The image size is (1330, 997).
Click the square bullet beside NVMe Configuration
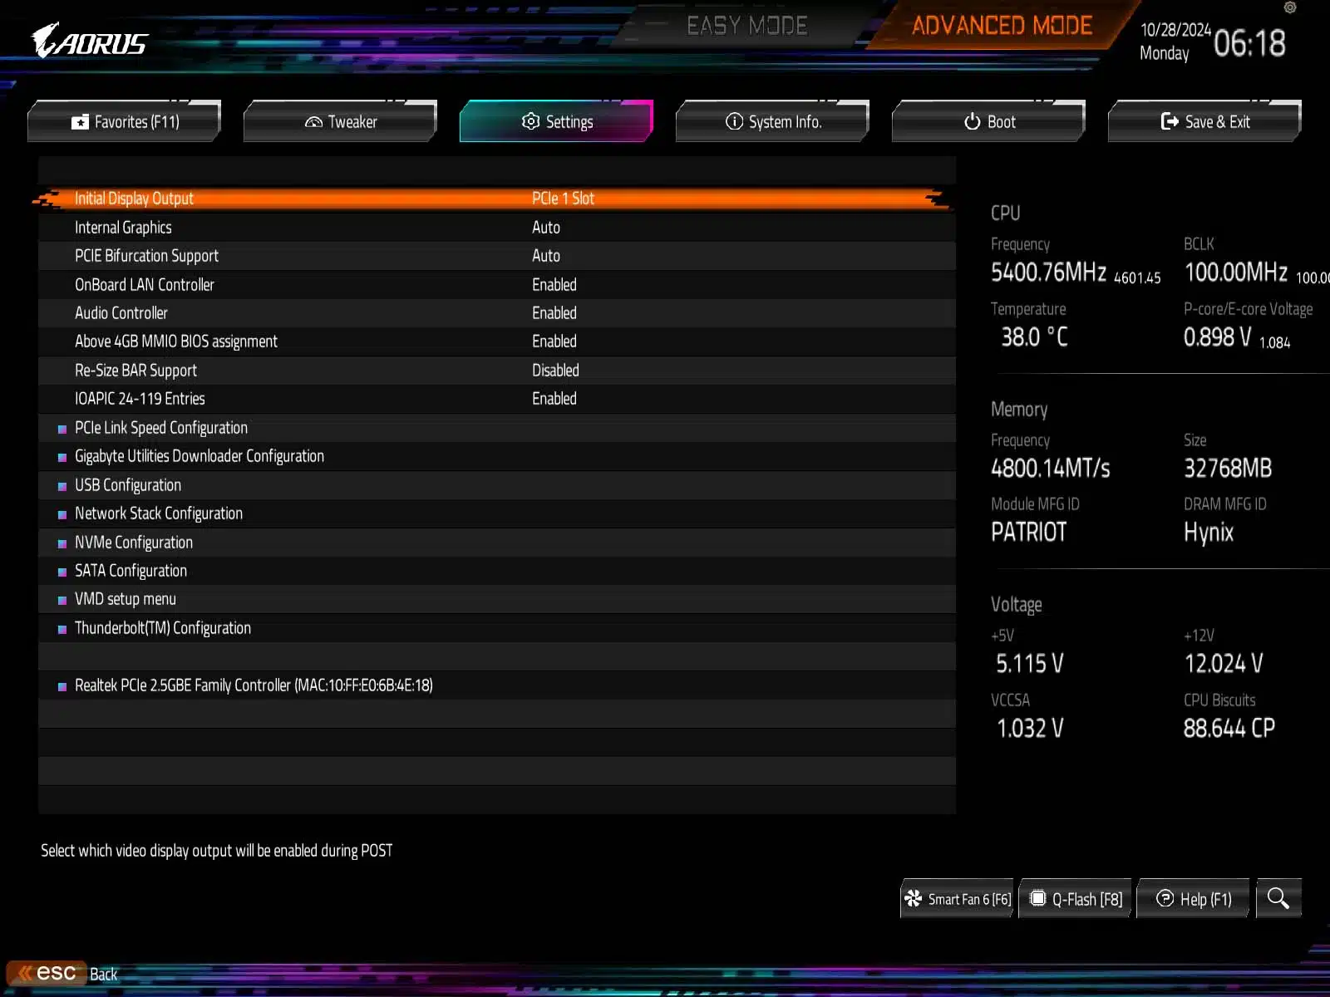62,543
